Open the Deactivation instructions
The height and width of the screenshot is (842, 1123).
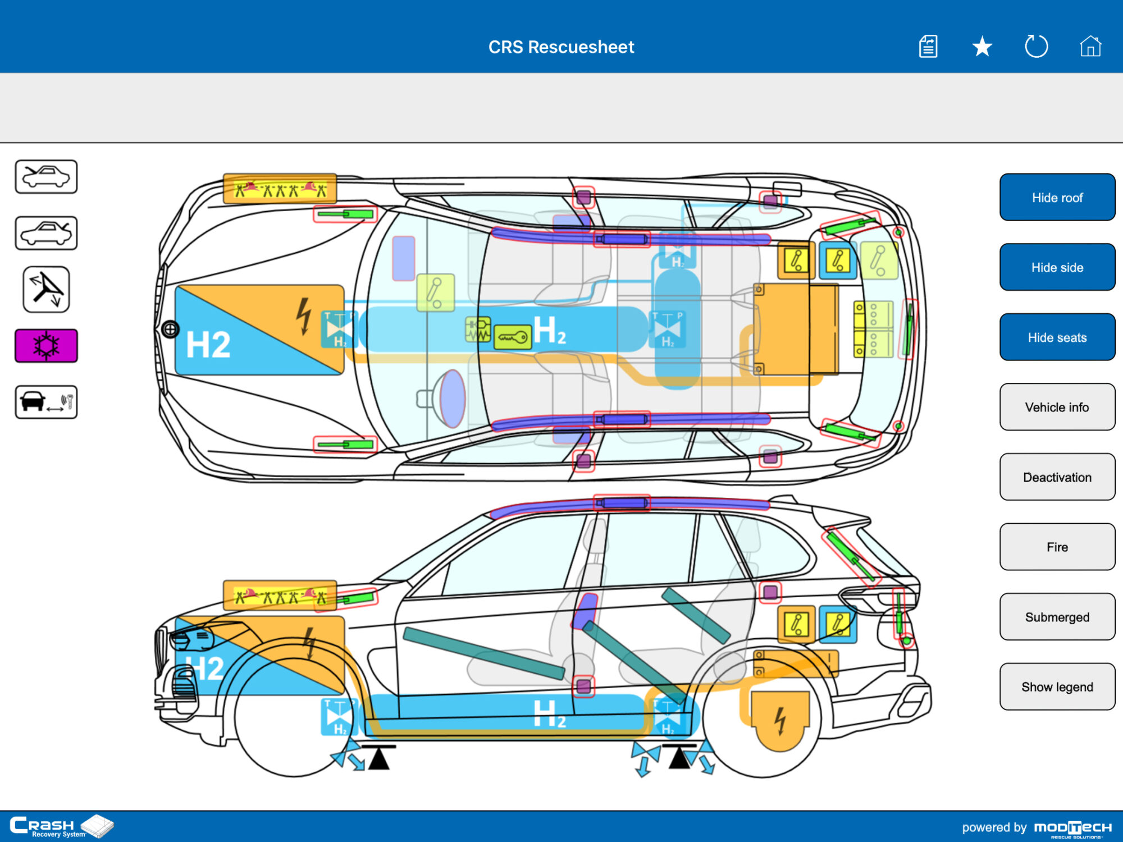coord(1057,477)
